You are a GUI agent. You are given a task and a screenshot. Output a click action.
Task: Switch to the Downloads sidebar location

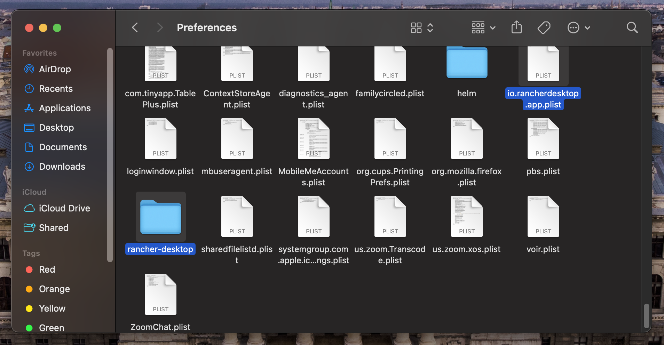[62, 167]
